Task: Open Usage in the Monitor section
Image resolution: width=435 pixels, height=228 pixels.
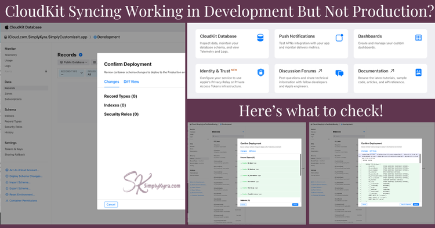Action: coord(9,60)
